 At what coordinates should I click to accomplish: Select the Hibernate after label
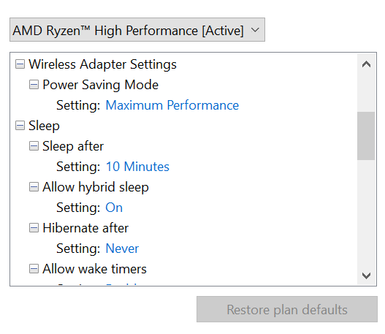(x=85, y=228)
